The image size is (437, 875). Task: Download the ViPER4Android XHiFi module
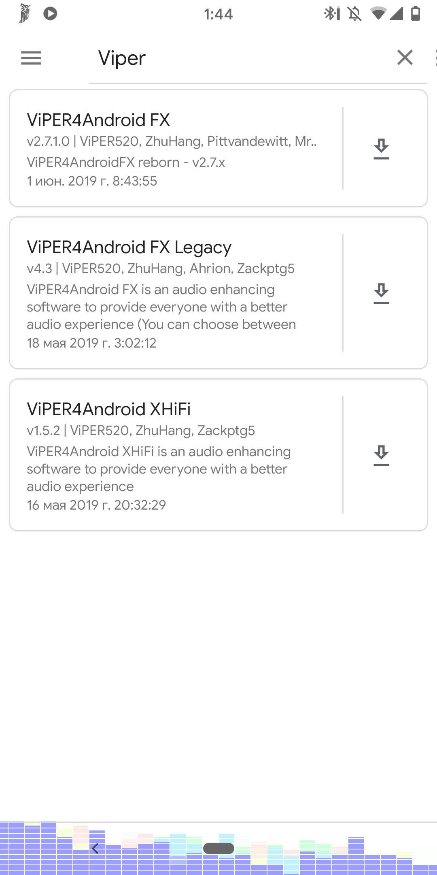click(x=381, y=455)
